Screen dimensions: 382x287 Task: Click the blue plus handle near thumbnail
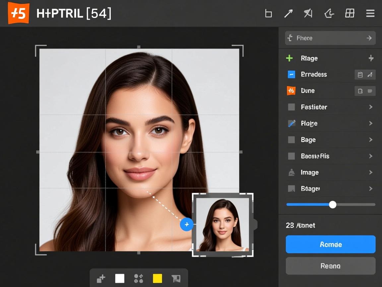187,225
